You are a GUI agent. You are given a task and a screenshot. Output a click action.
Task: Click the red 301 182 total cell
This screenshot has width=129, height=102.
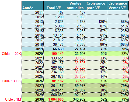(54, 81)
